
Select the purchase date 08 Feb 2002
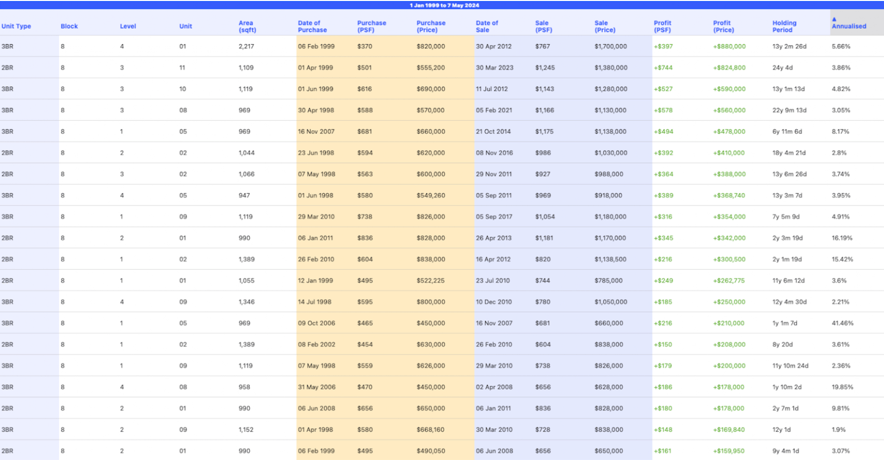coord(316,345)
